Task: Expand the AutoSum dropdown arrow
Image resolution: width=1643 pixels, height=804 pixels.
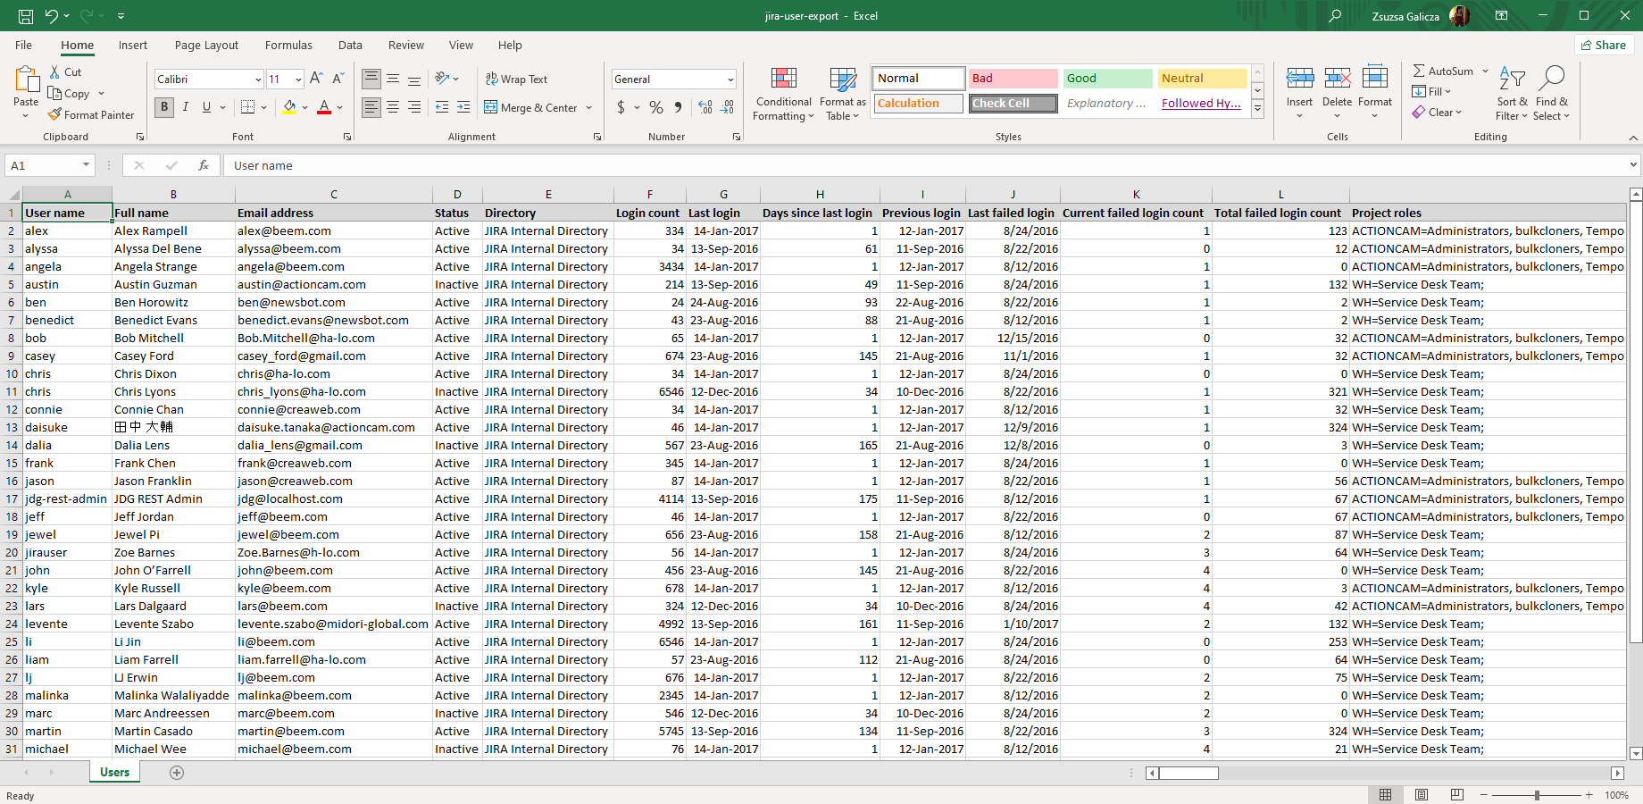Action: pos(1486,71)
